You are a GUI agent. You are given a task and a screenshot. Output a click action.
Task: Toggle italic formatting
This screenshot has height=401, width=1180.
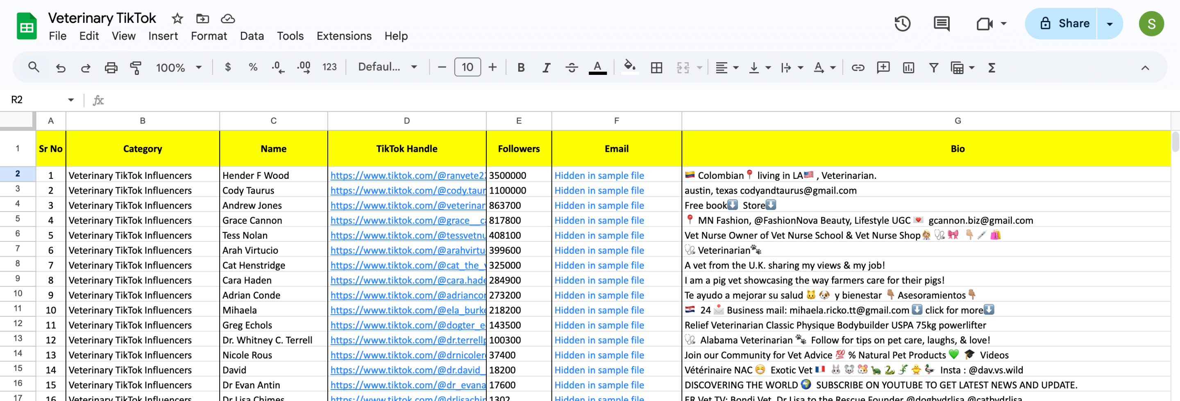coord(546,68)
